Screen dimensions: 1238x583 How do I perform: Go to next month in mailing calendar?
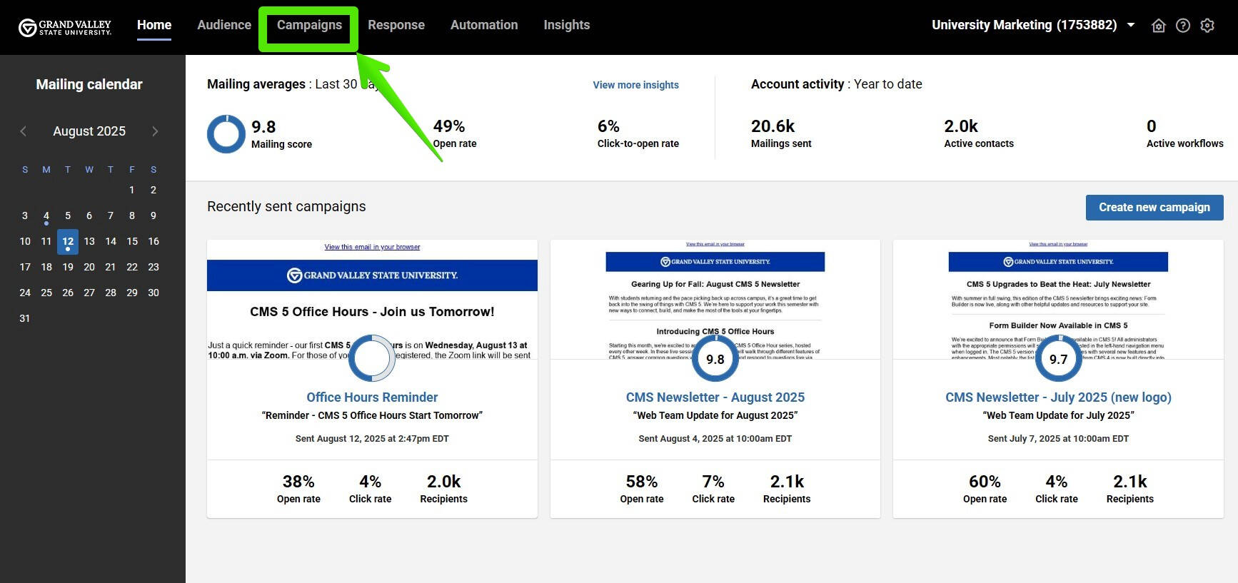pyautogui.click(x=155, y=131)
